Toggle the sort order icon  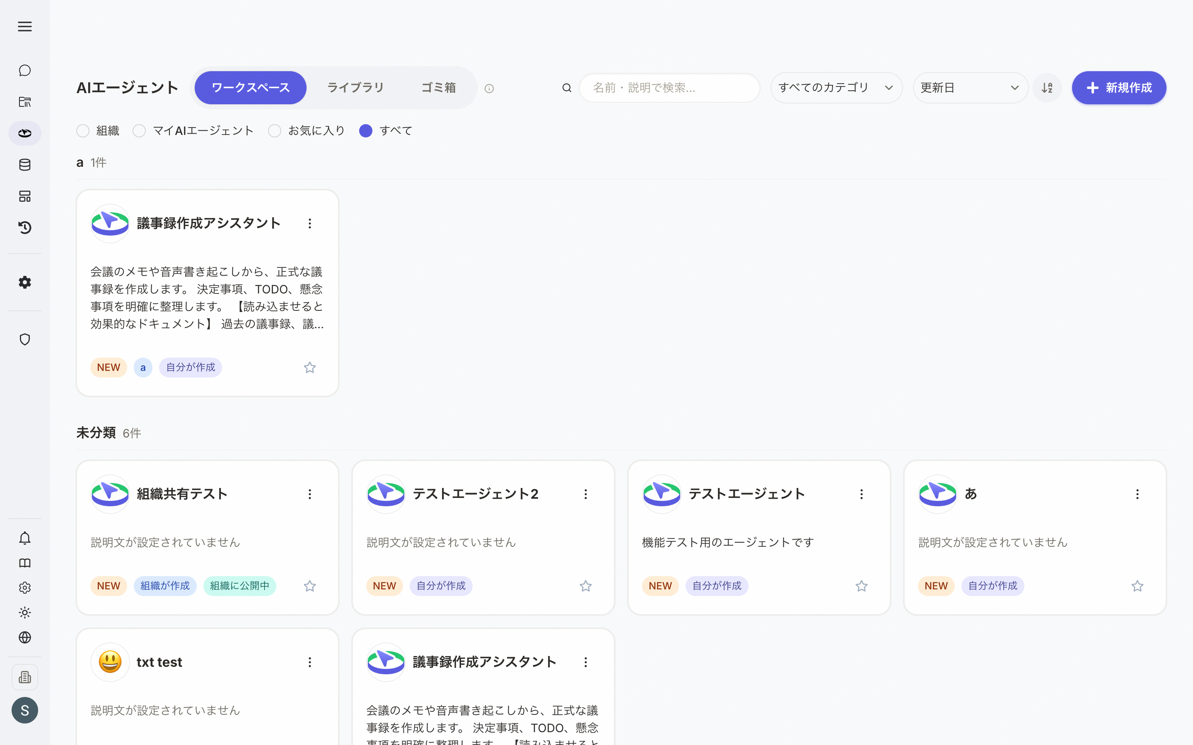tap(1047, 88)
